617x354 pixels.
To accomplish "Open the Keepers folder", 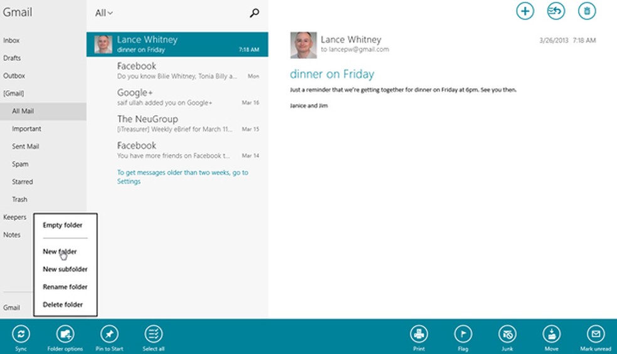I will tap(15, 217).
